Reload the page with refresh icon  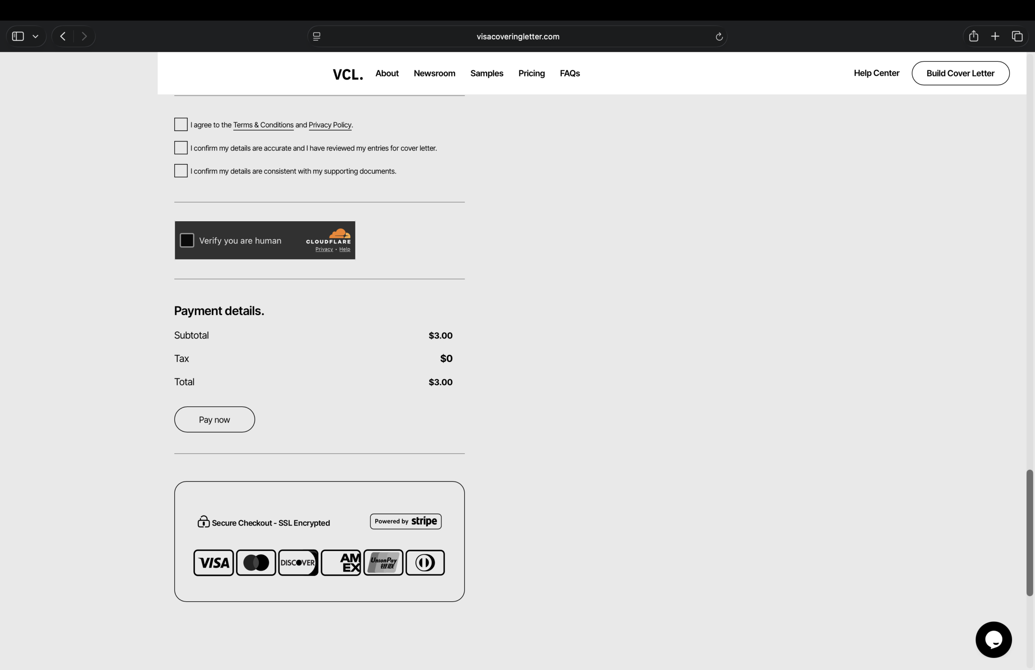719,36
